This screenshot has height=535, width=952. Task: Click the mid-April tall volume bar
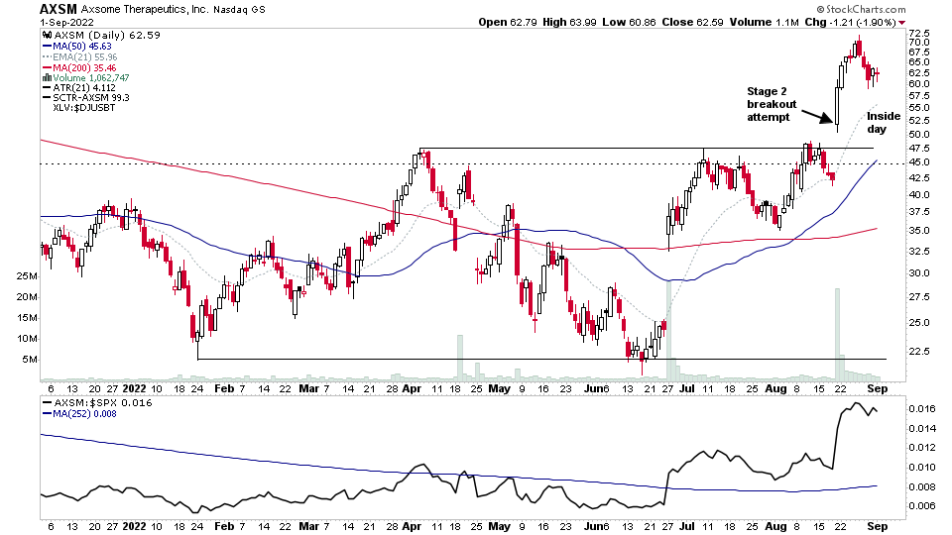459,358
